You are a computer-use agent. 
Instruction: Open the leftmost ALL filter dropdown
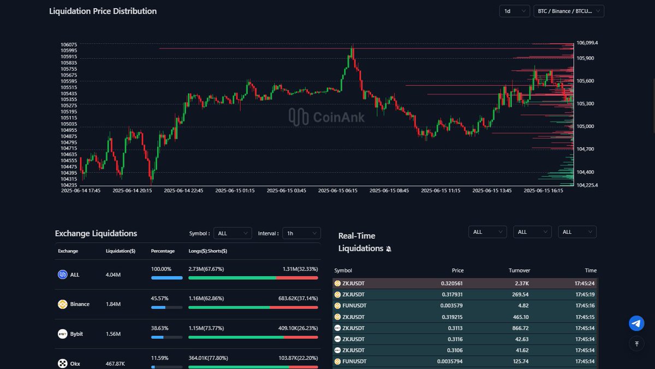coord(487,232)
